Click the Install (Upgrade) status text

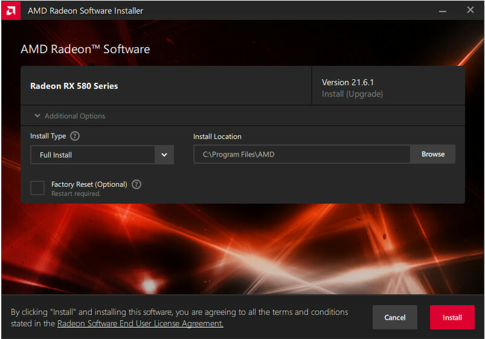pos(352,94)
